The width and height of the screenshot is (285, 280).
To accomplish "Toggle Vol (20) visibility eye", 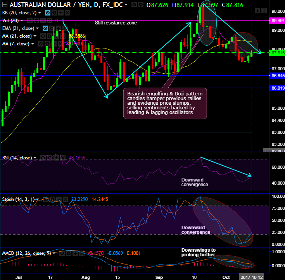I will pyautogui.click(x=30, y=21).
